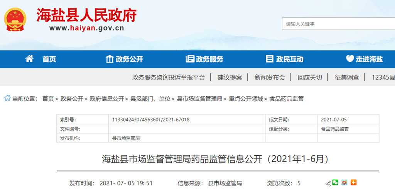This screenshot has height=192, width=395.
Task: Click the orange plus more-share icon
Action: click(x=354, y=182)
